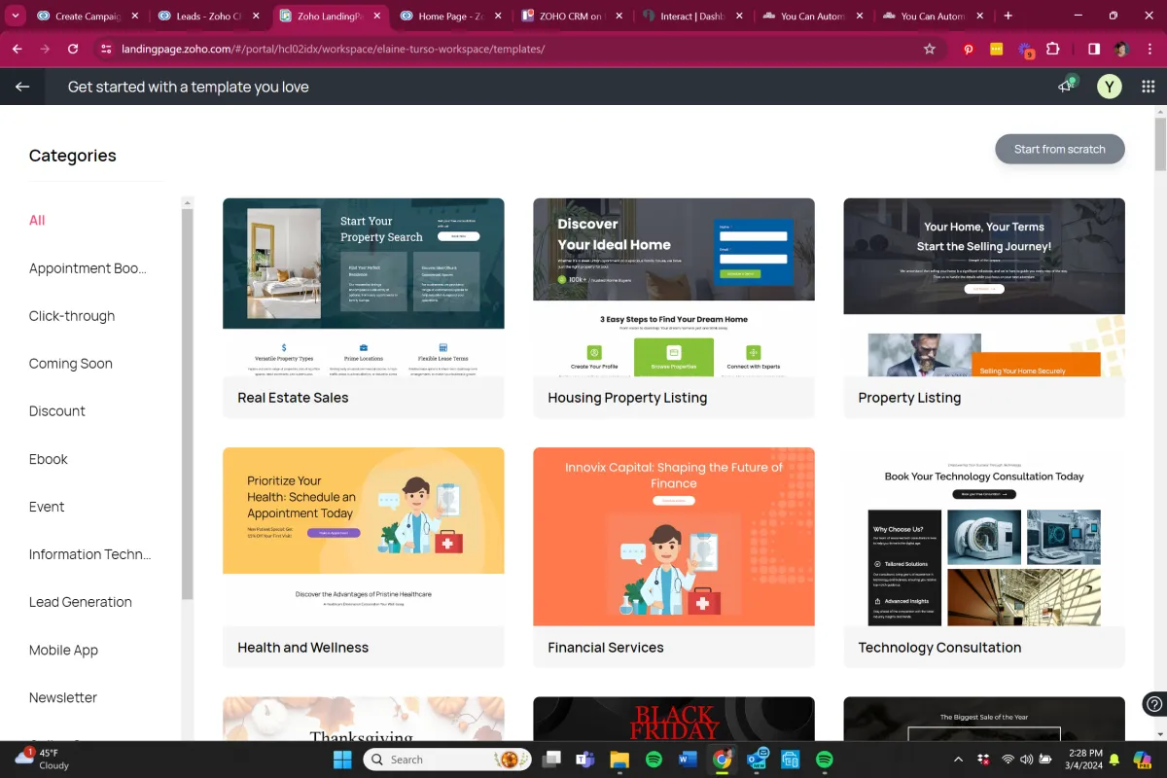
Task: Click the yellow extension icon in toolbar
Action: pyautogui.click(x=997, y=49)
